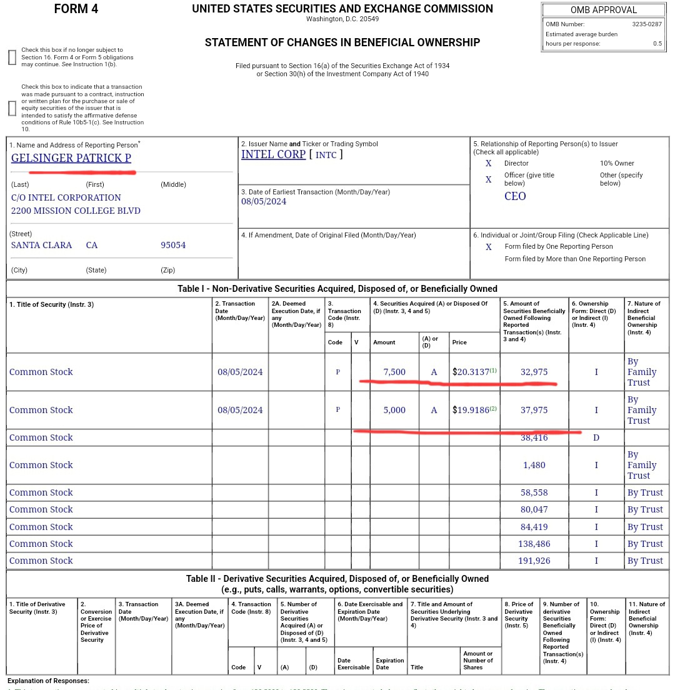Image resolution: width=675 pixels, height=690 pixels.
Task: Click the 08/05/2024 earliest transaction date
Action: [264, 201]
